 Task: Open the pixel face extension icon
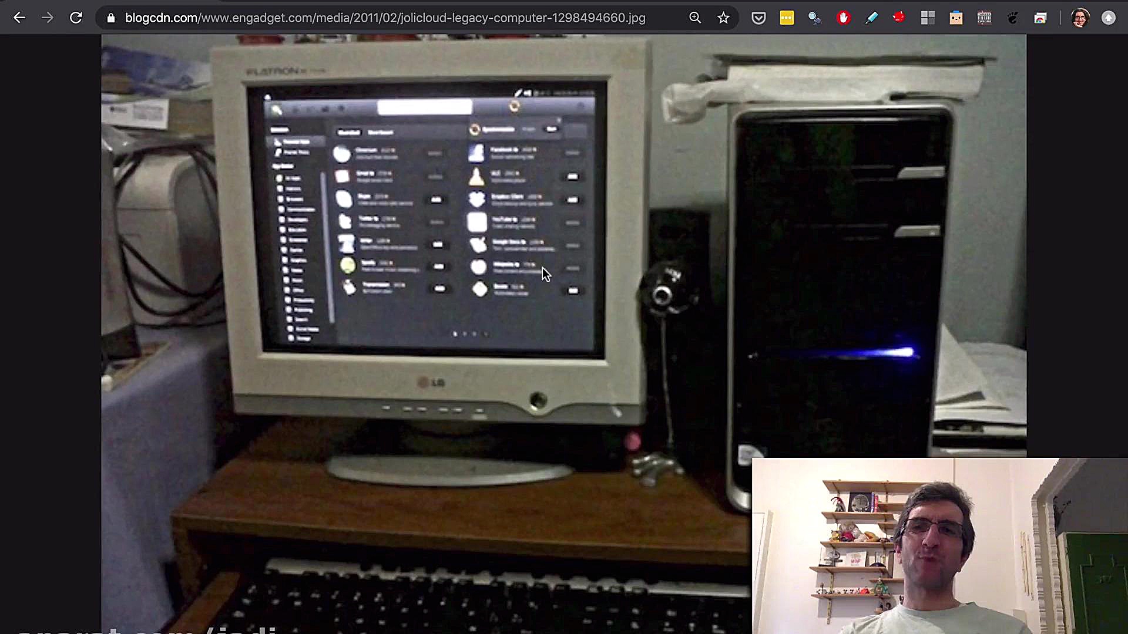[956, 18]
